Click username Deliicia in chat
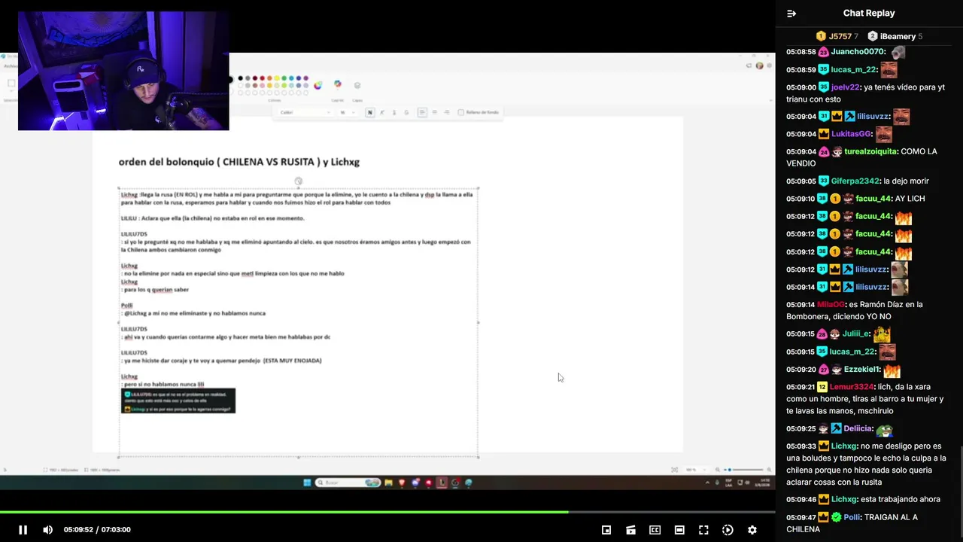This screenshot has width=963, height=542. point(858,428)
